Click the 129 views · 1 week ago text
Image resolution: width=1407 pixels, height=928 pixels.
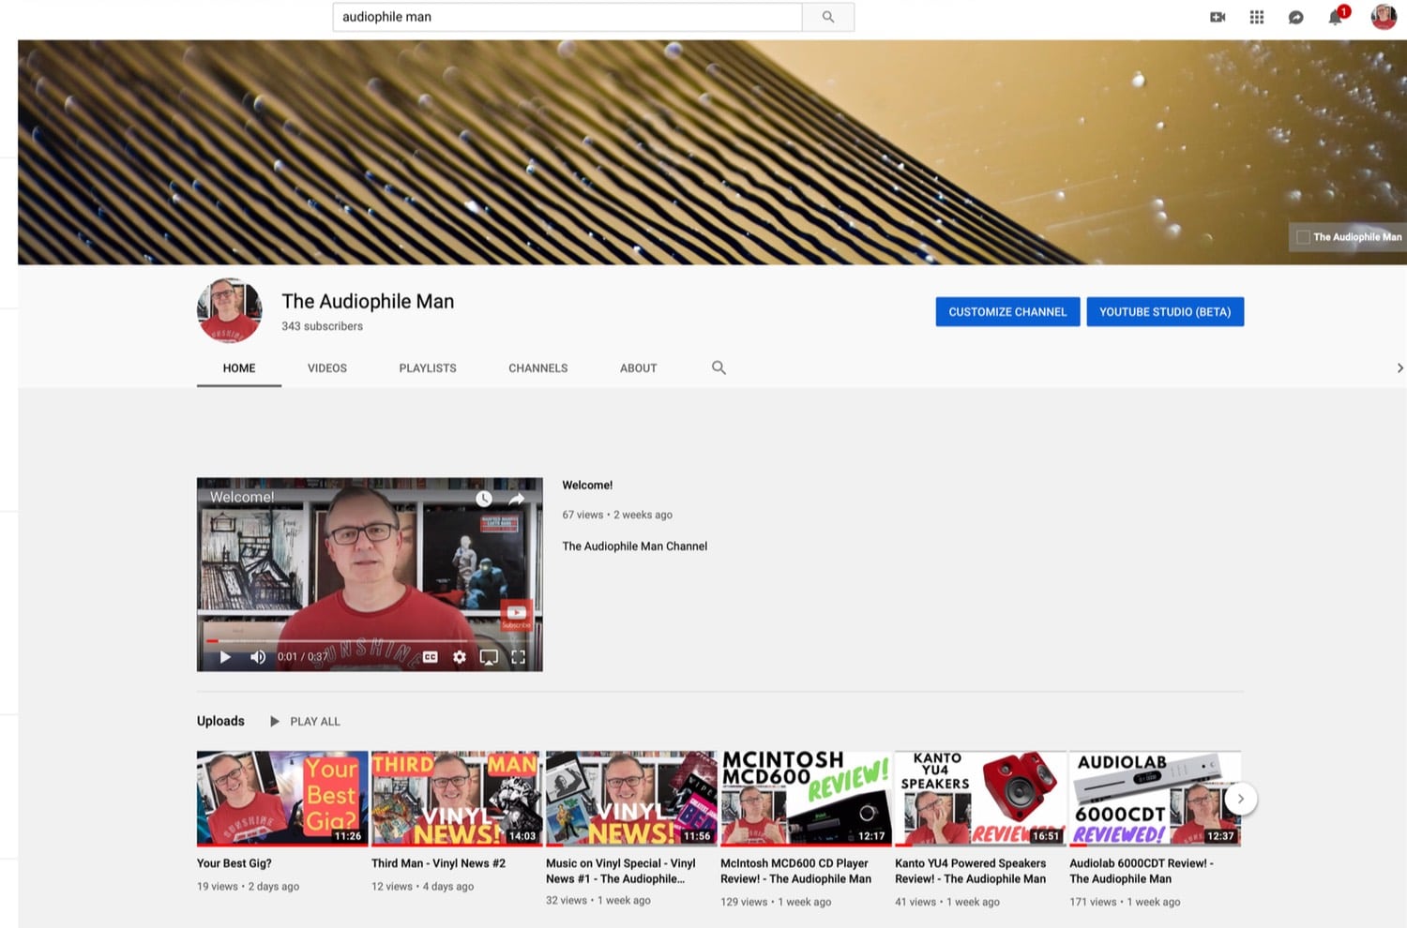(776, 902)
